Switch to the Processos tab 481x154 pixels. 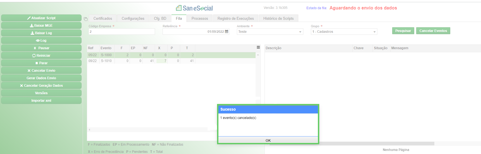tap(200, 18)
